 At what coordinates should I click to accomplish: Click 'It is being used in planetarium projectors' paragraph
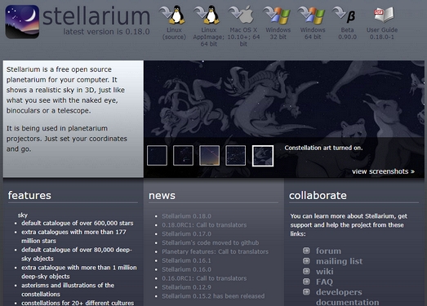coord(67,139)
